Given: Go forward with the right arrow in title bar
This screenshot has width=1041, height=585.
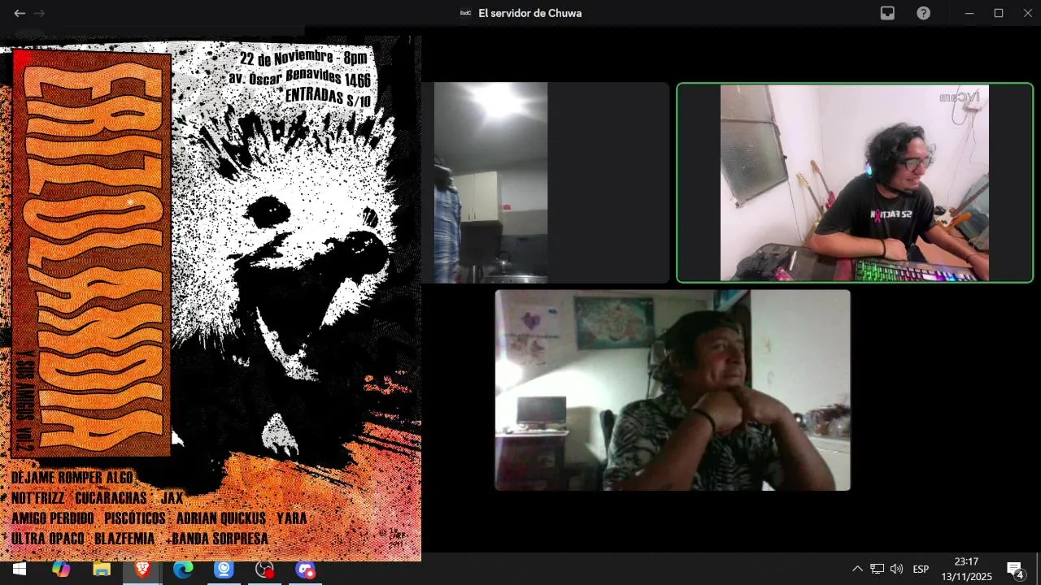Looking at the screenshot, I should [x=40, y=13].
